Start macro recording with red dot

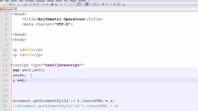[103, 5]
